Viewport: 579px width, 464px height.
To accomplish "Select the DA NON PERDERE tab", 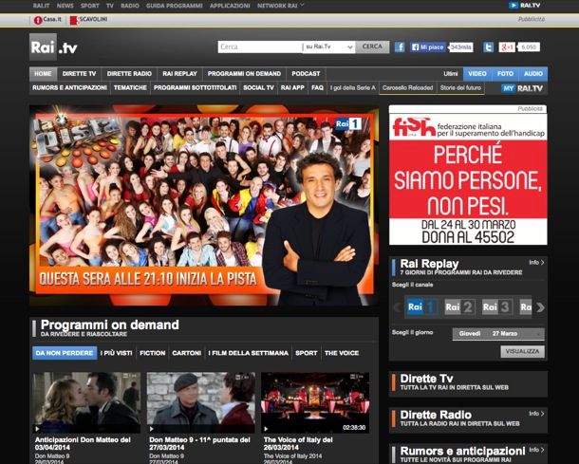I will (65, 353).
